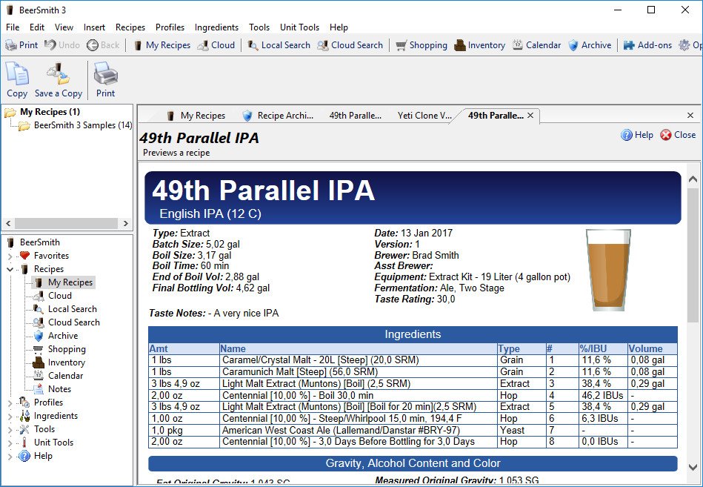Viewport: 703px width, 487px height.
Task: Switch to the Yeti Clone tab
Action: pos(424,116)
